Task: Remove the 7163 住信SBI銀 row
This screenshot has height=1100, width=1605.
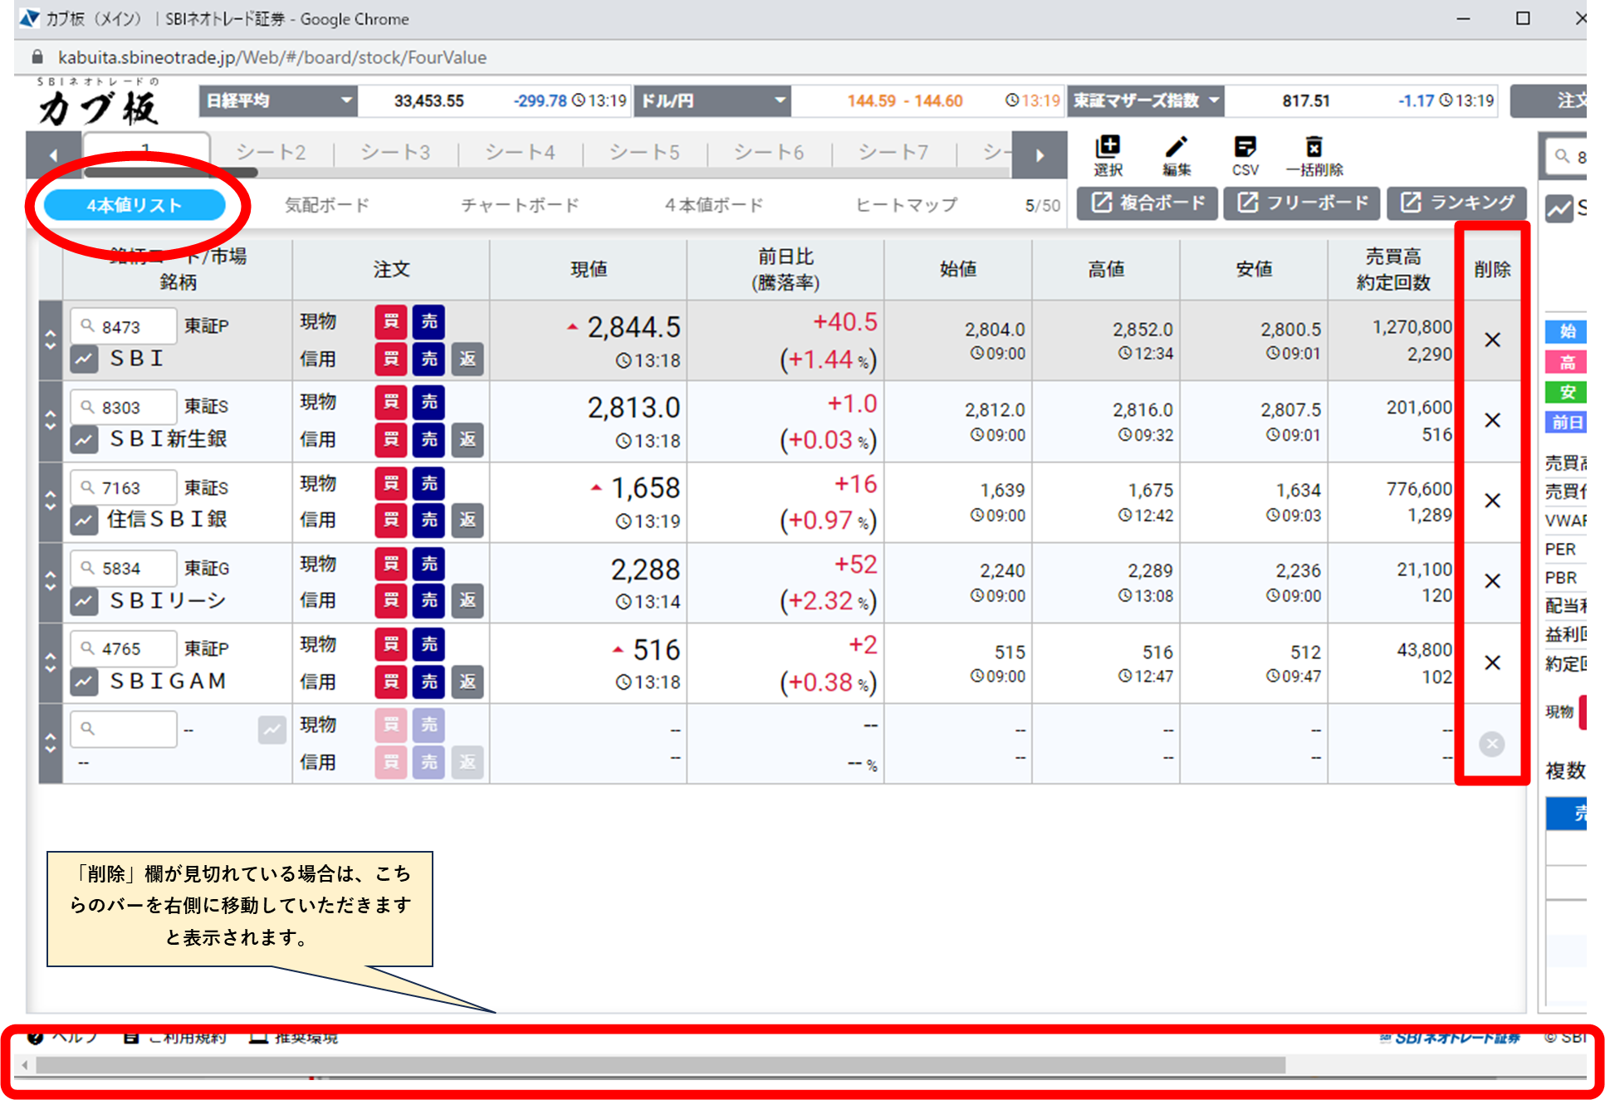Action: (1492, 501)
